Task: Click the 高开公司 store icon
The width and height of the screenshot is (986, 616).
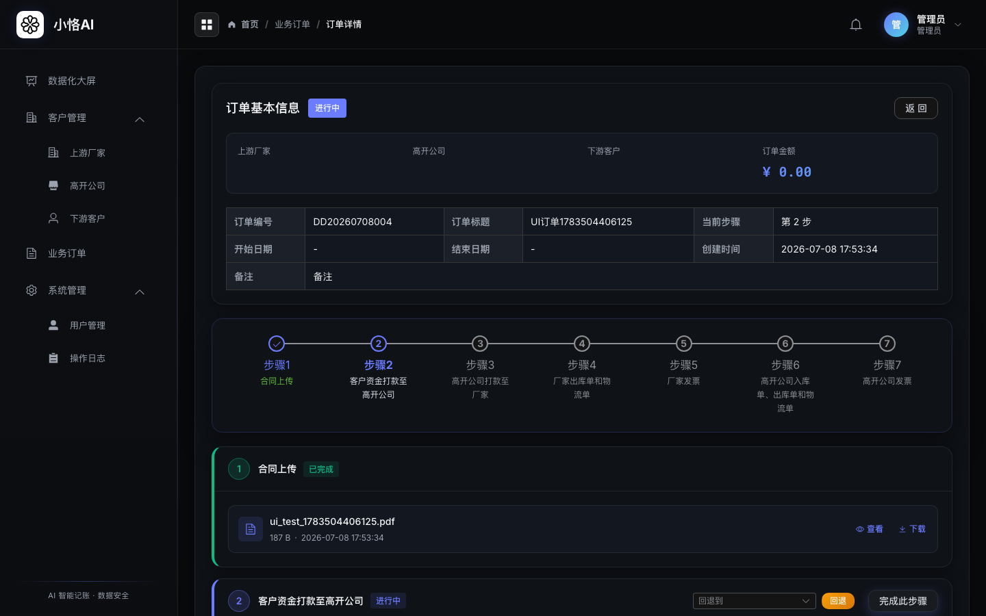Action: [x=53, y=185]
